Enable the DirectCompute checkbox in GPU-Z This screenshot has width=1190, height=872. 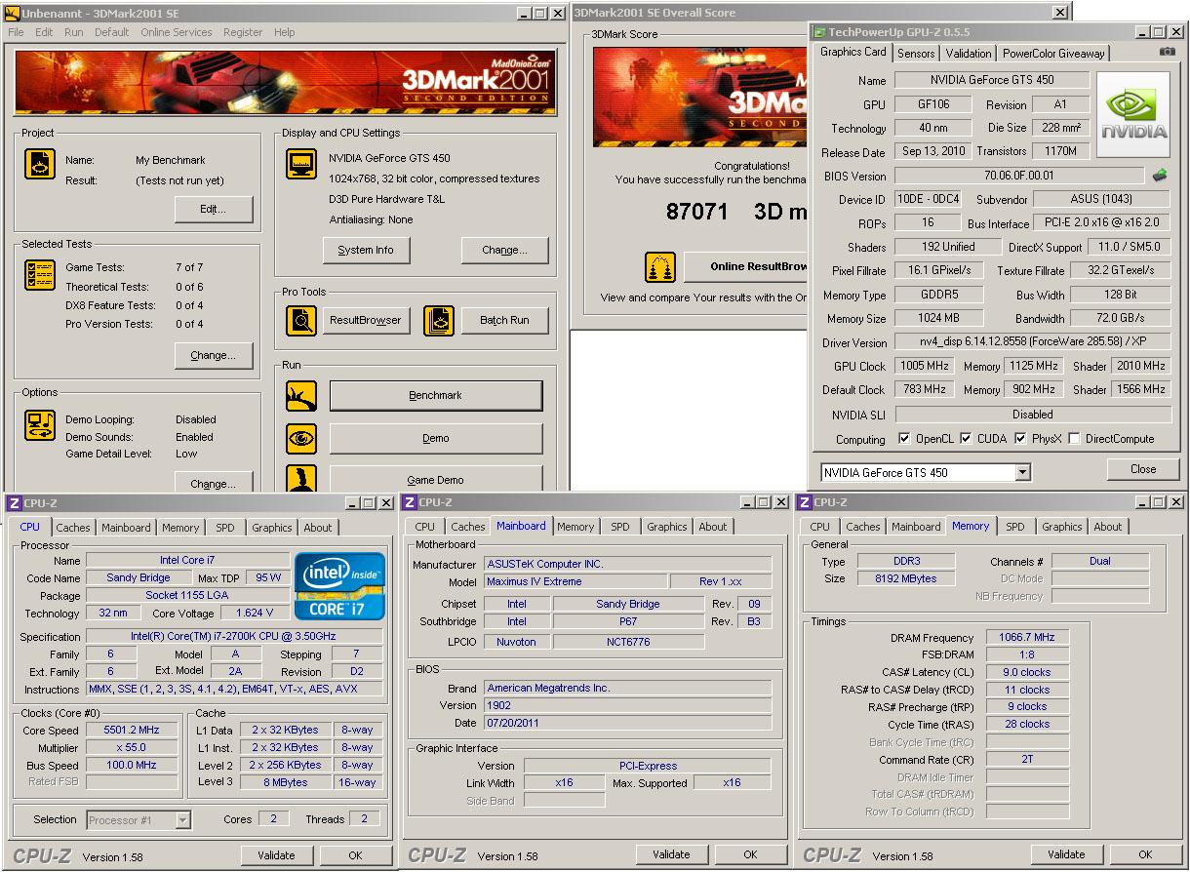click(1074, 439)
